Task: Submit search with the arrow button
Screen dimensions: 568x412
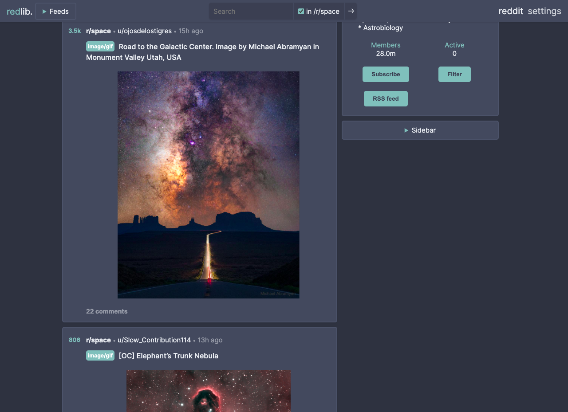Action: (351, 11)
